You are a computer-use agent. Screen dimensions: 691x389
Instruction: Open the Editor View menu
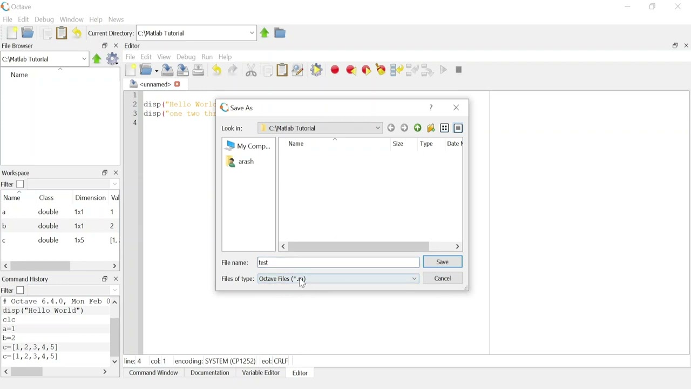tap(164, 57)
